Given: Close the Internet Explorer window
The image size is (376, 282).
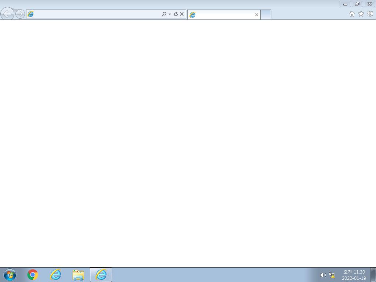Looking at the screenshot, I should point(369,4).
